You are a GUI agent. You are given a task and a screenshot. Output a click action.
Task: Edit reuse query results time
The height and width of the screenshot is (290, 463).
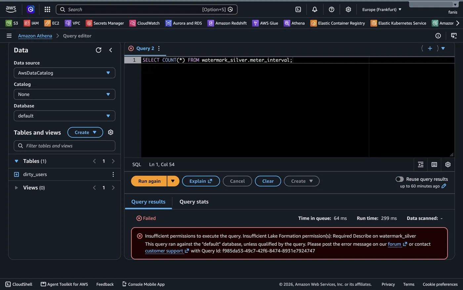(444, 186)
